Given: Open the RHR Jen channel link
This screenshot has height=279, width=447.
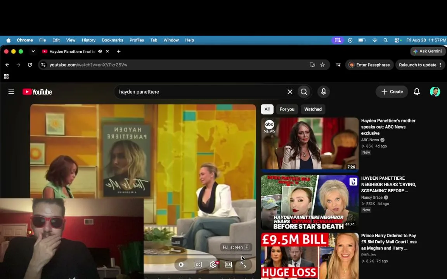Looking at the screenshot, I should point(368,255).
